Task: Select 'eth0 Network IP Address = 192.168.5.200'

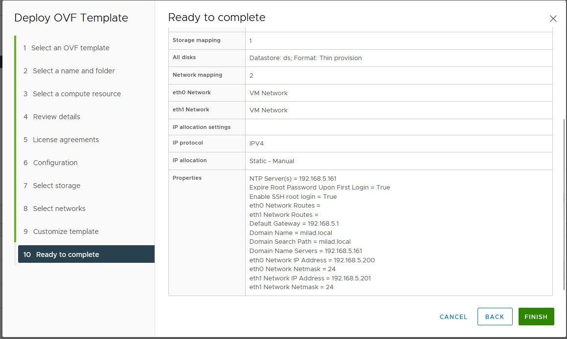Action: [312, 260]
